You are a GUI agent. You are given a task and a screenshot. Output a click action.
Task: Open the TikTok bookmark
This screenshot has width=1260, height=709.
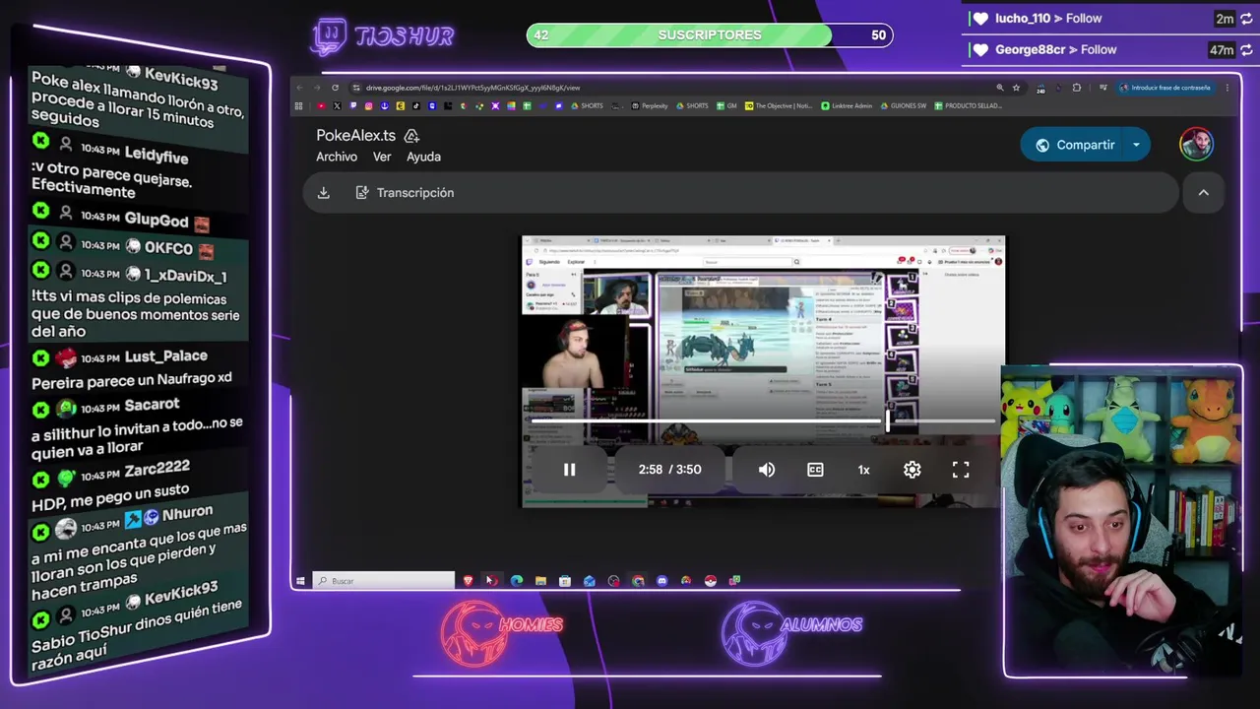point(415,105)
